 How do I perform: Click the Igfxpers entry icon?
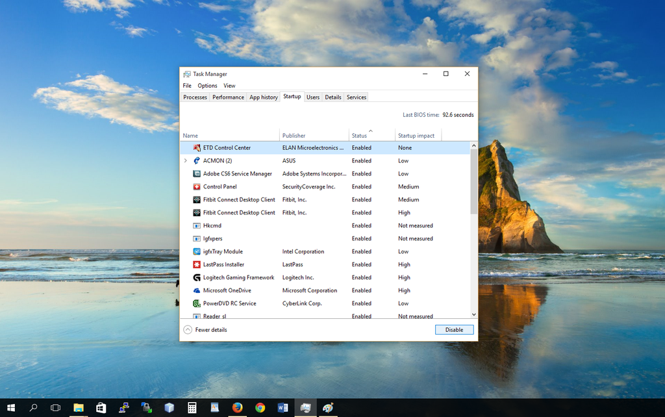click(x=197, y=238)
